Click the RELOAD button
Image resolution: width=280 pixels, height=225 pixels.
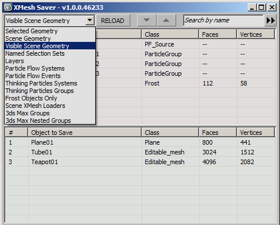point(112,21)
